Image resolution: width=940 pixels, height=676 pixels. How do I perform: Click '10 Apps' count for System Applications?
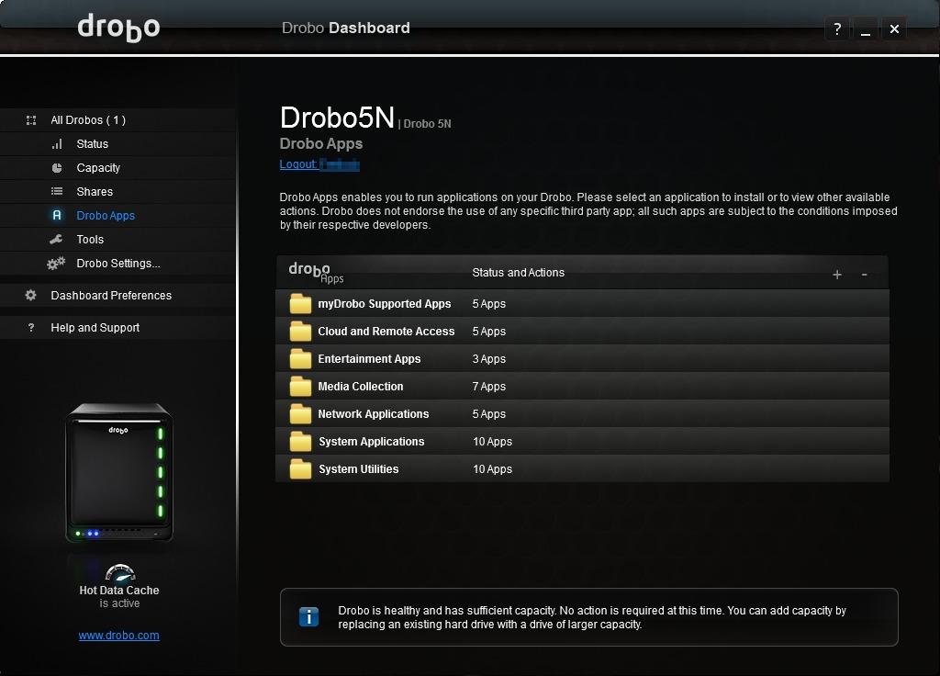pos(492,442)
